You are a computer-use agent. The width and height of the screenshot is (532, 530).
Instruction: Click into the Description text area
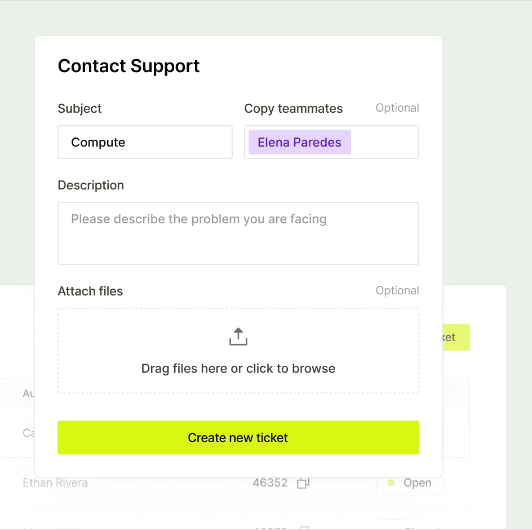(x=238, y=233)
